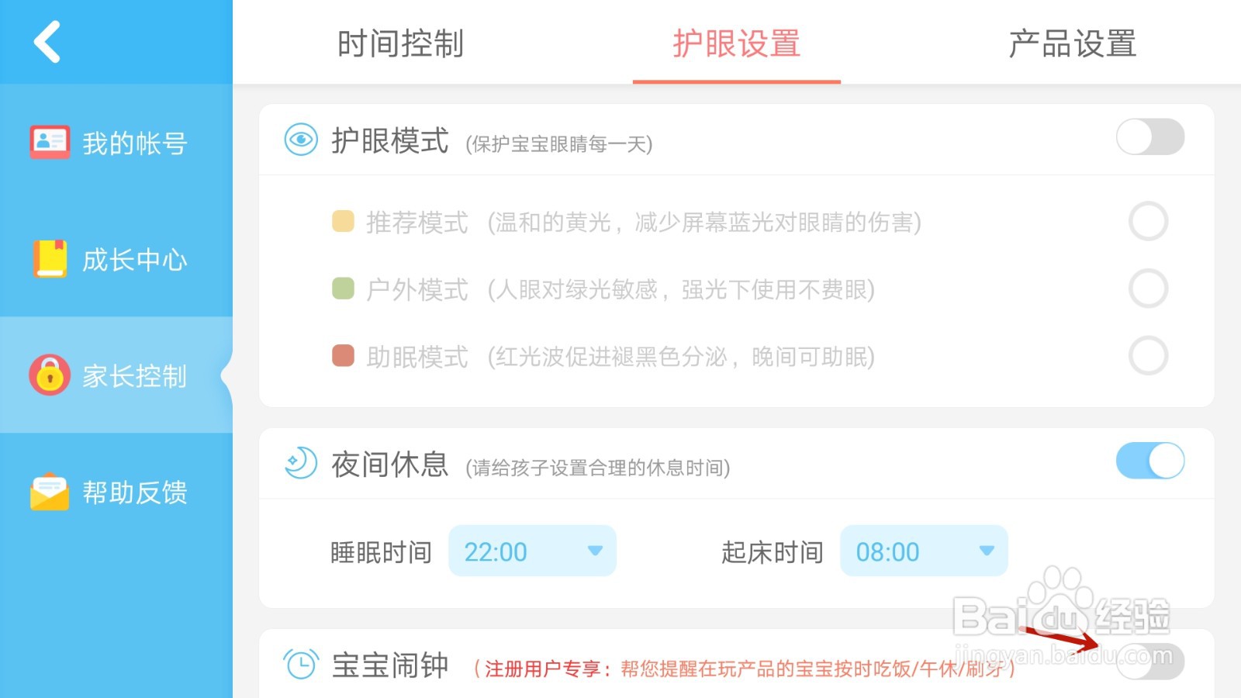Click the envelope icon for 帮助反馈
Screen dimensions: 1241x698
(49, 489)
